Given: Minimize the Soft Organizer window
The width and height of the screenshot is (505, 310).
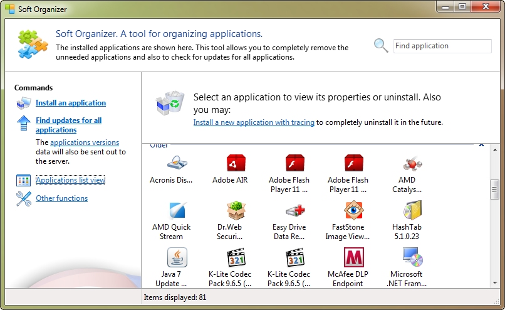Looking at the screenshot, I should pos(445,7).
